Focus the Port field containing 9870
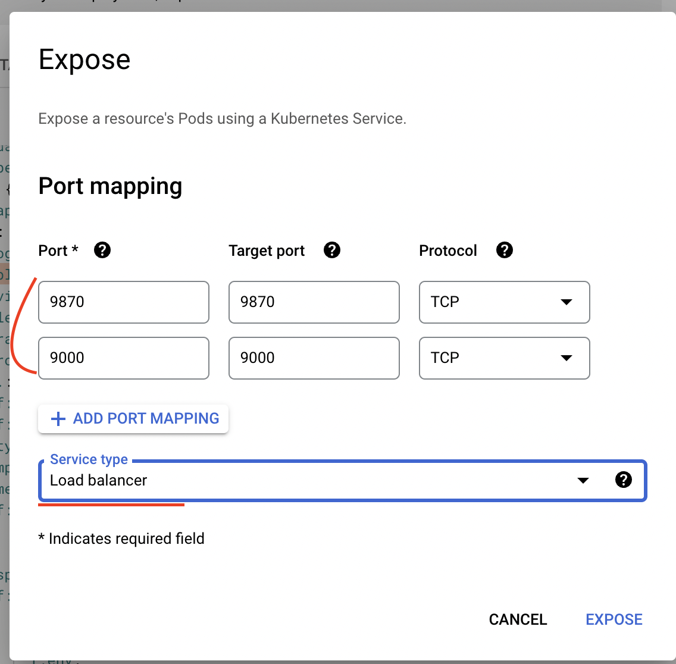The image size is (676, 664). (x=124, y=302)
